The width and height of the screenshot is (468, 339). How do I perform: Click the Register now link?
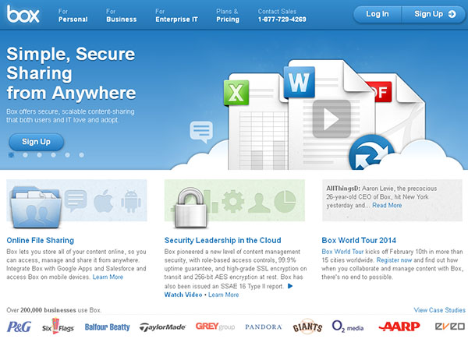pyautogui.click(x=394, y=260)
